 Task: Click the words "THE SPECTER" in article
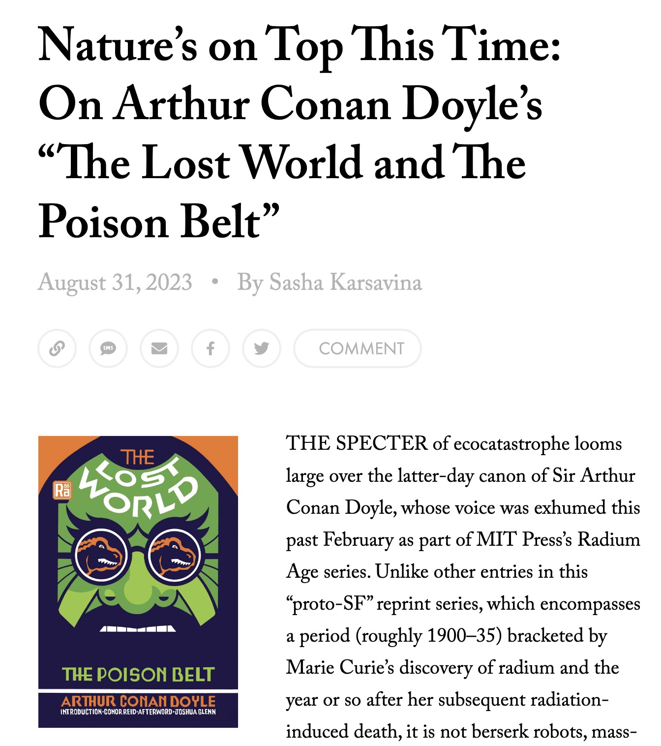pyautogui.click(x=357, y=443)
